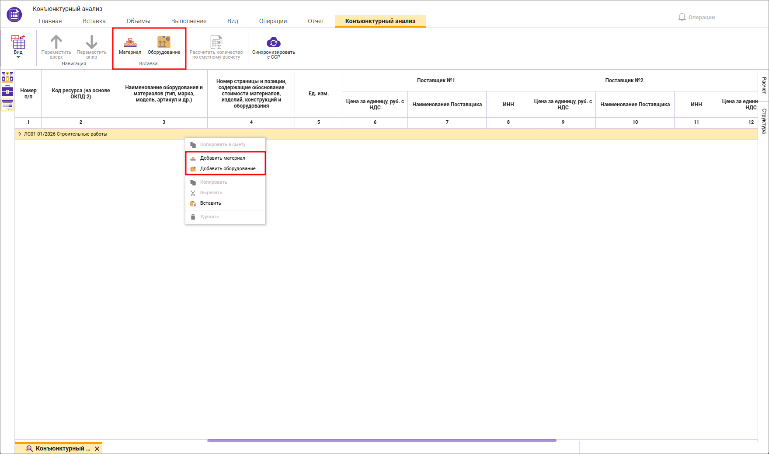Click the Переместить вниз arrow icon
Screen dimensions: 769x454
[x=91, y=42]
